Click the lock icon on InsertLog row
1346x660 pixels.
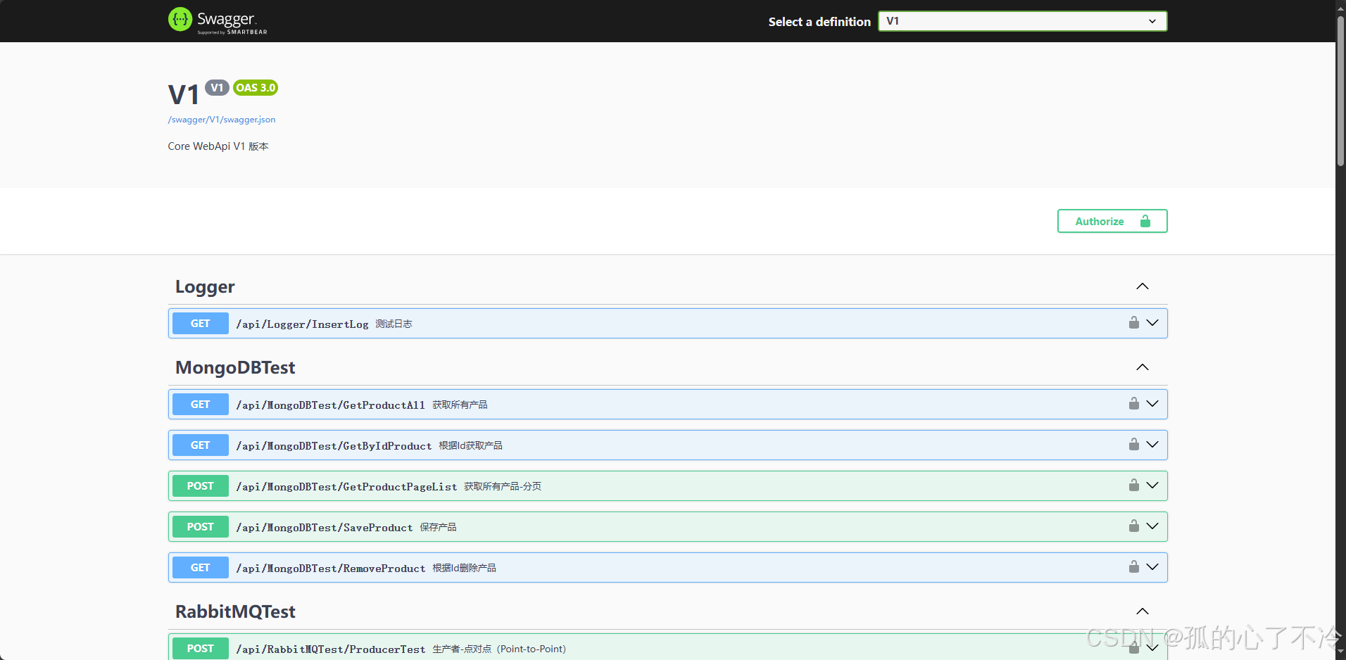(1133, 322)
